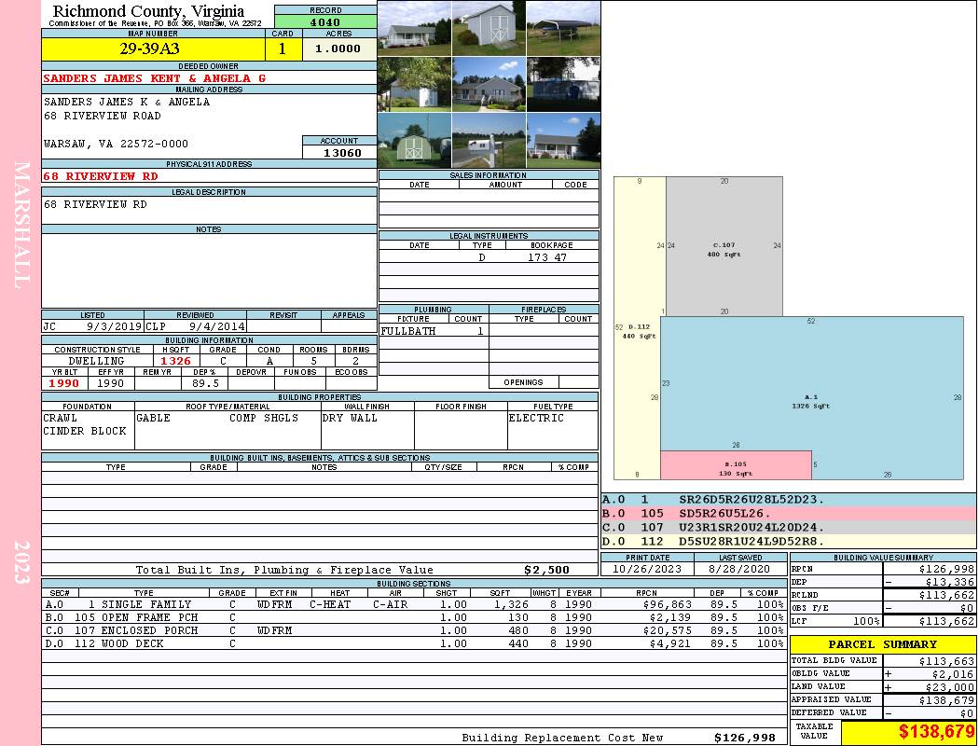
Task: Select sketch code U23R1SR20U24L20D24.
Action: coord(751,528)
